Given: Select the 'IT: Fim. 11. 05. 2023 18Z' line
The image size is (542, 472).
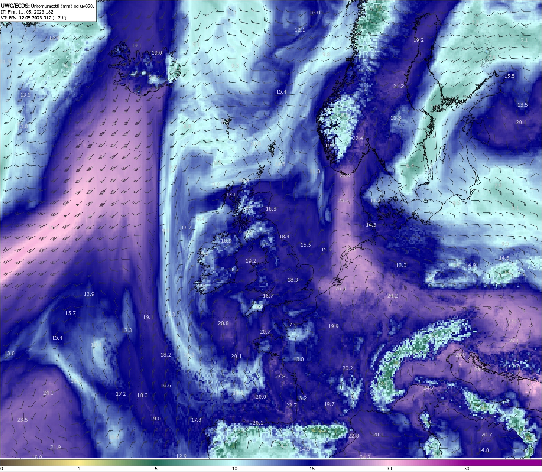Looking at the screenshot, I should [28, 12].
